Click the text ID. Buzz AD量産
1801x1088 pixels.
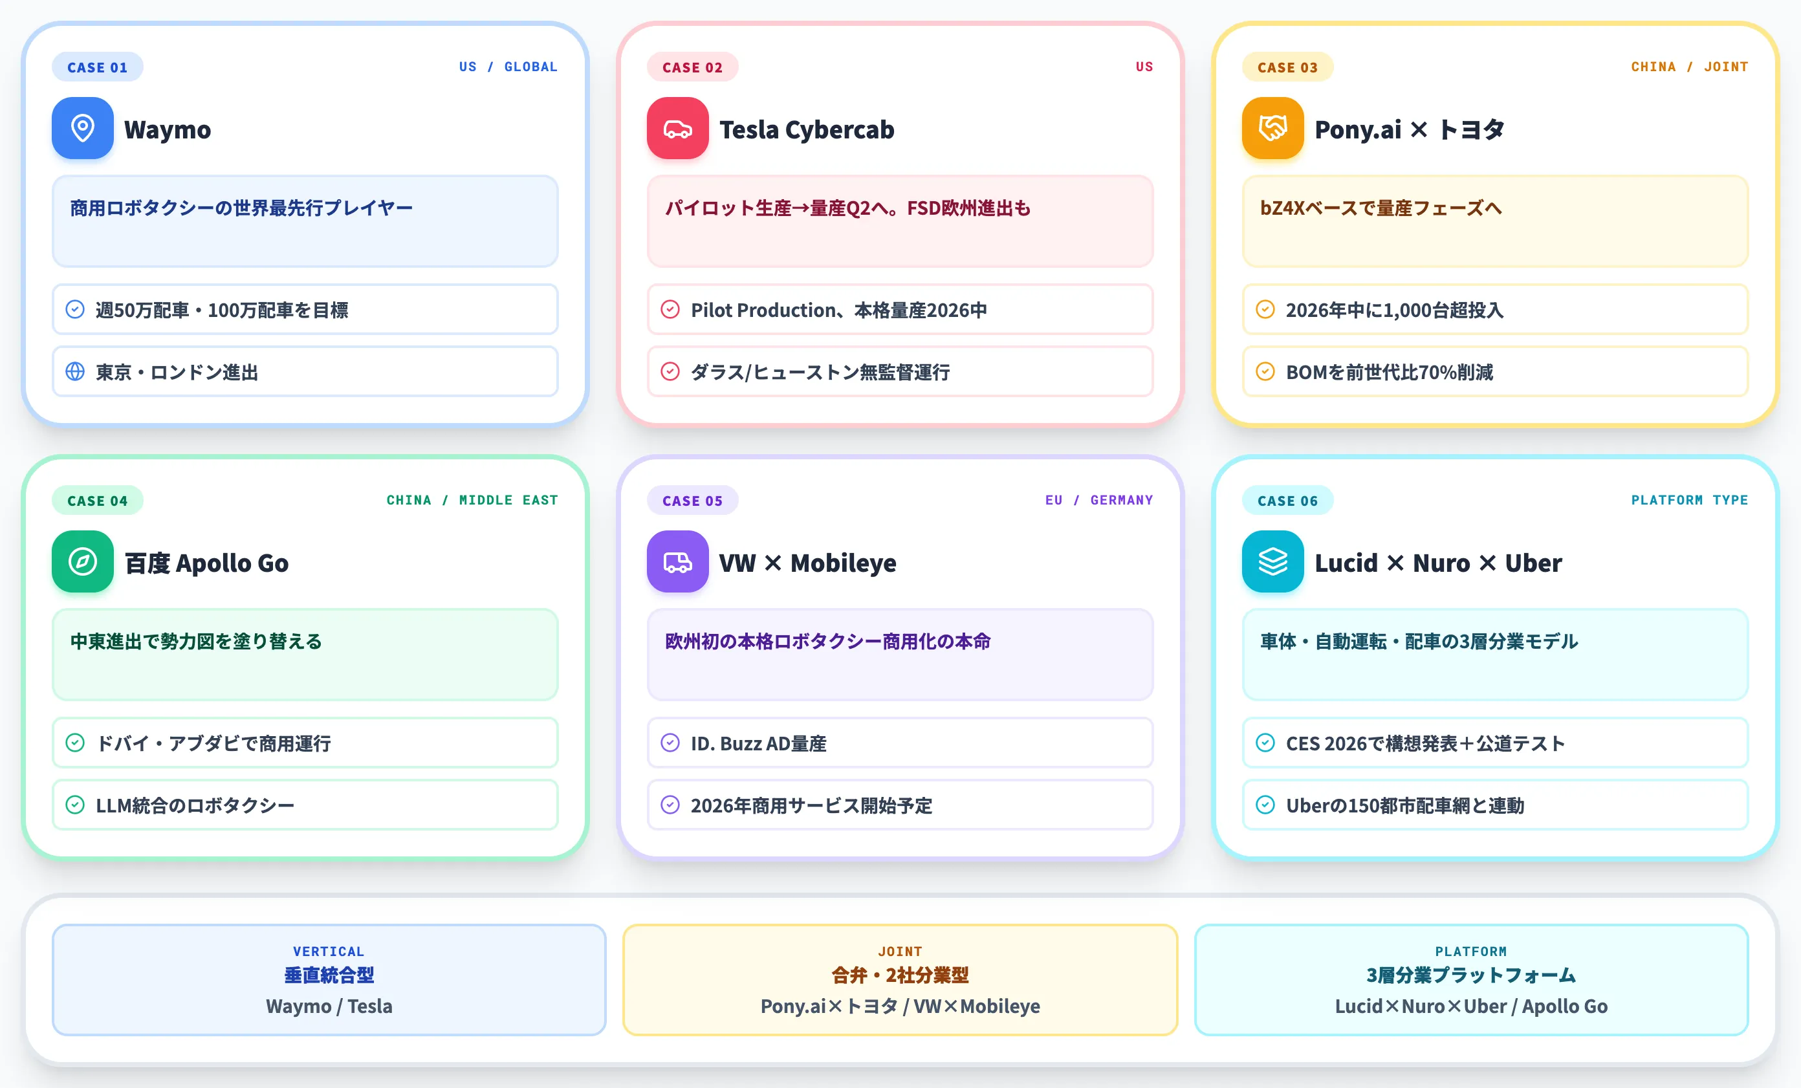[x=758, y=743]
